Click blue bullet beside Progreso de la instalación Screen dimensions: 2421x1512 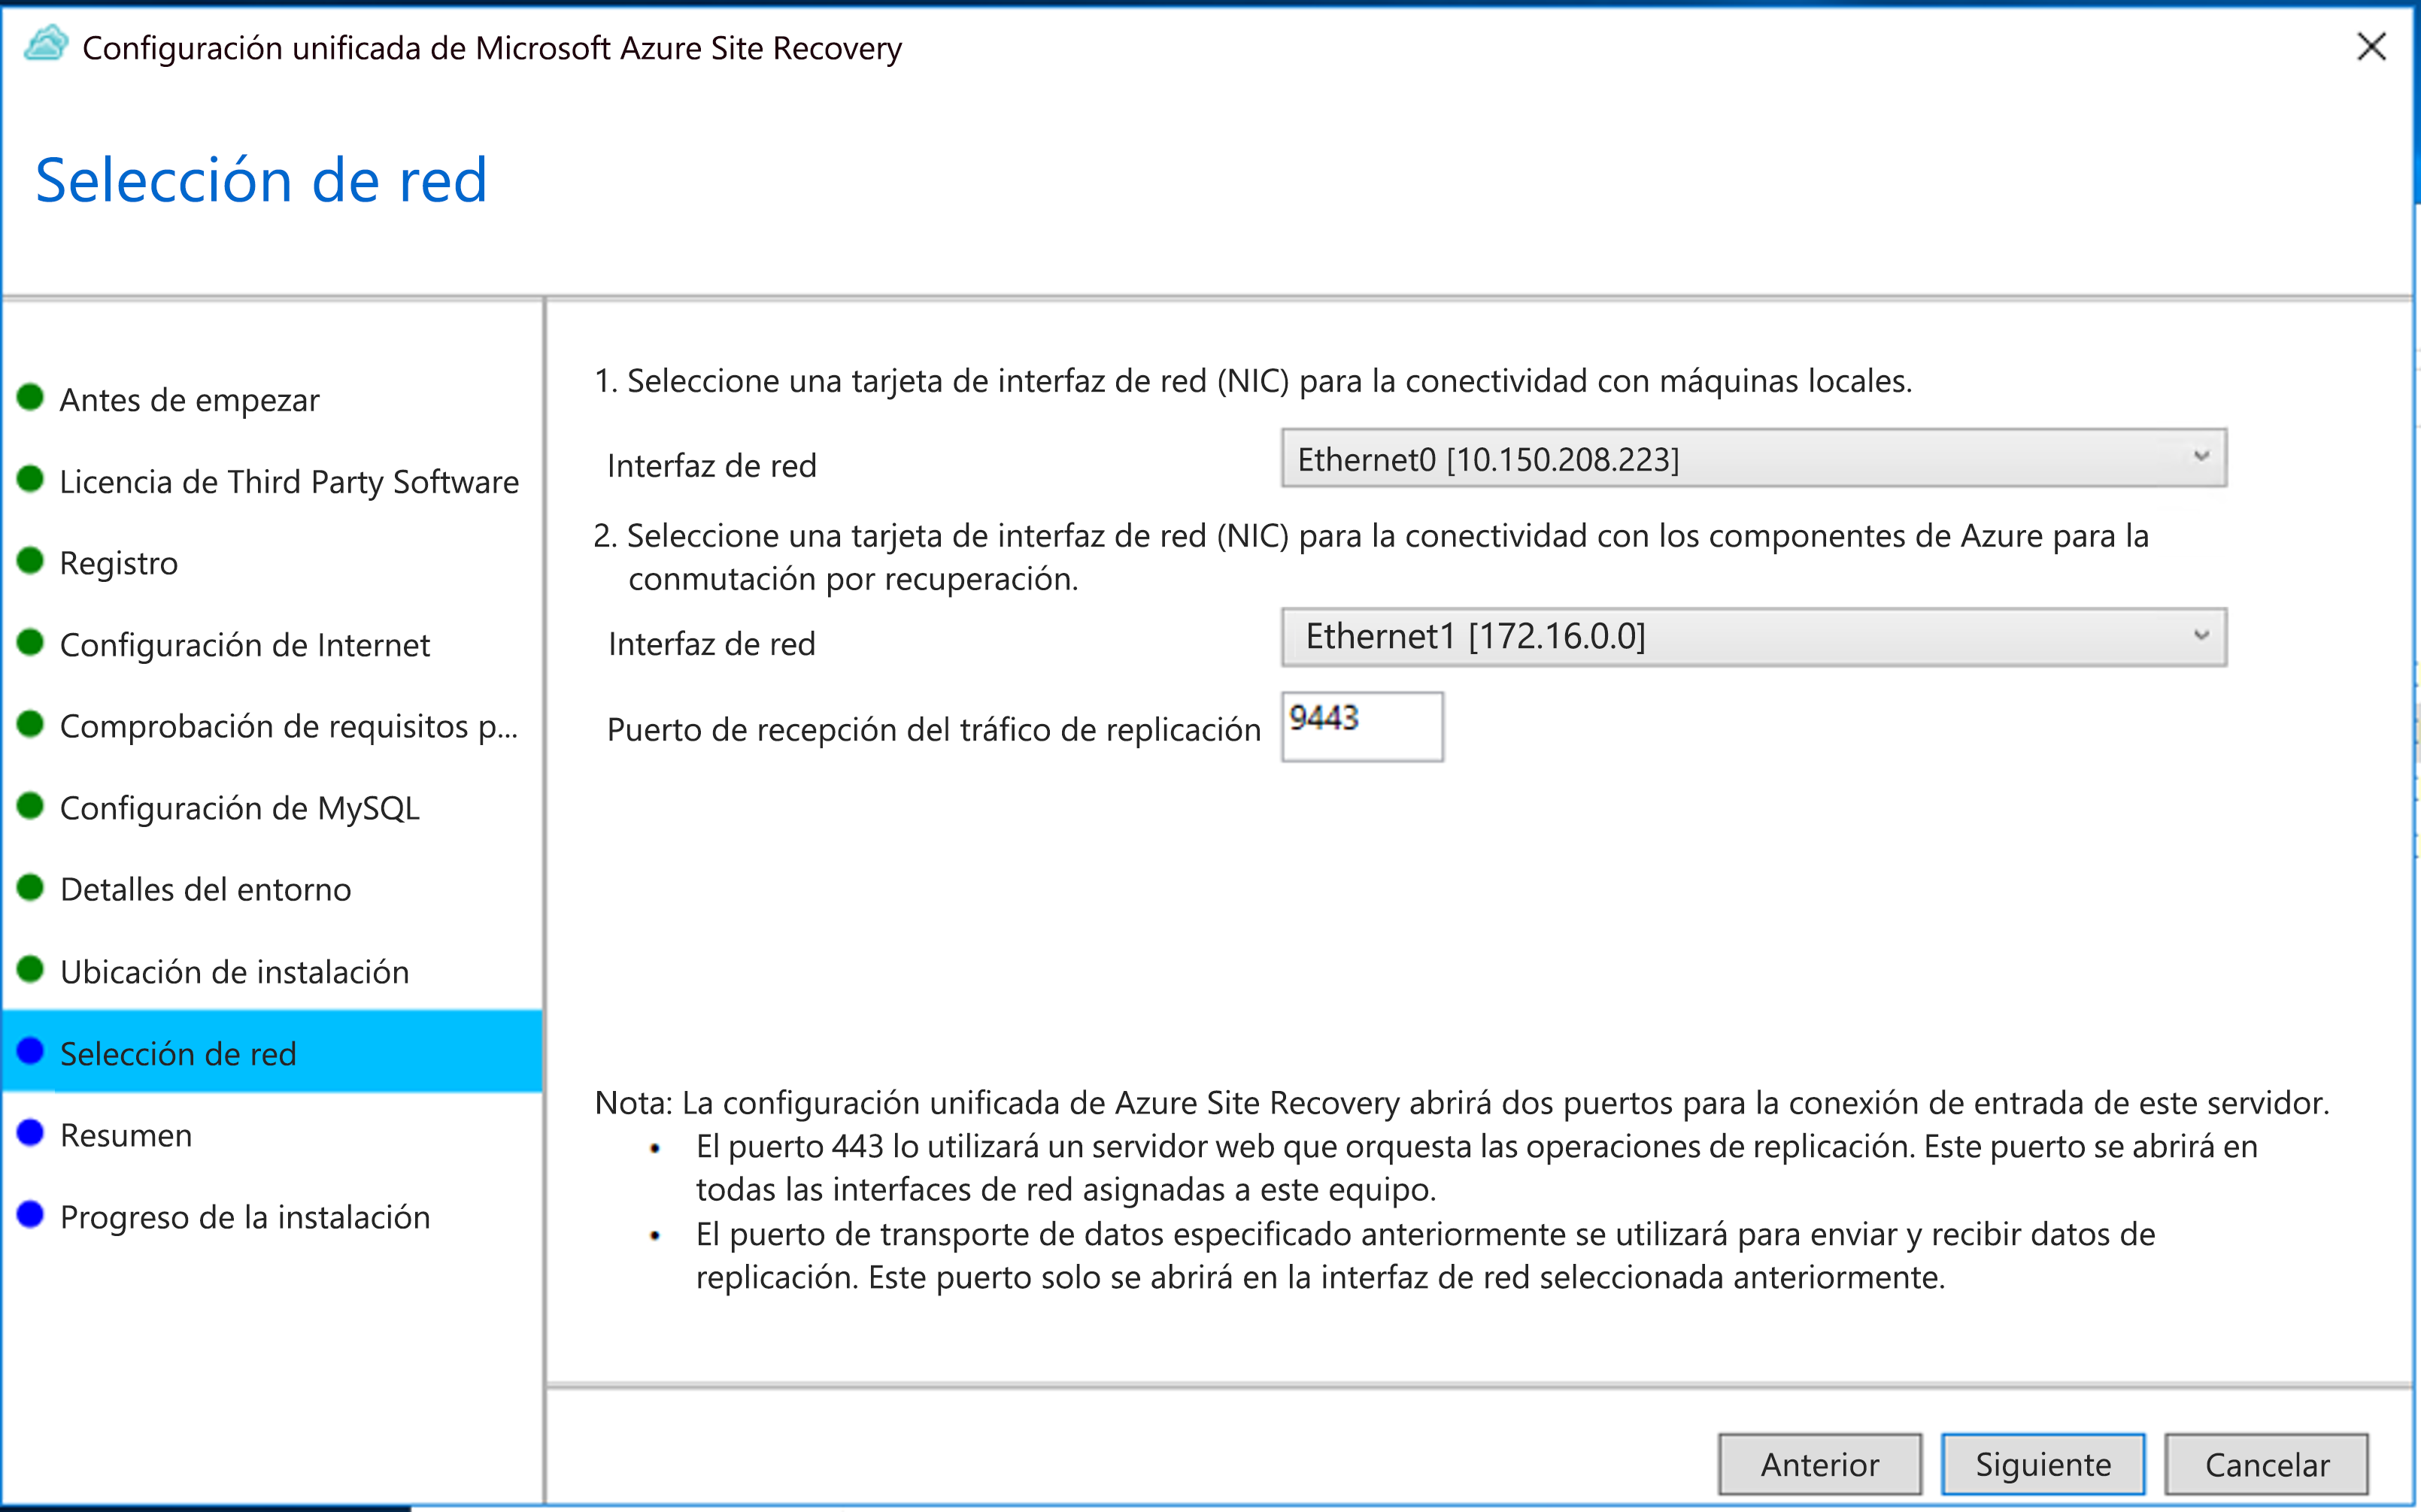[x=30, y=1214]
